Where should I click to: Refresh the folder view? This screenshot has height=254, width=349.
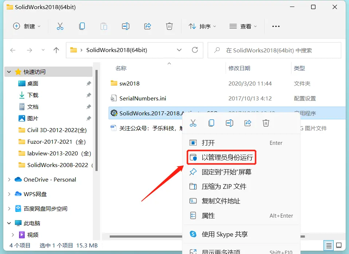[x=195, y=50]
